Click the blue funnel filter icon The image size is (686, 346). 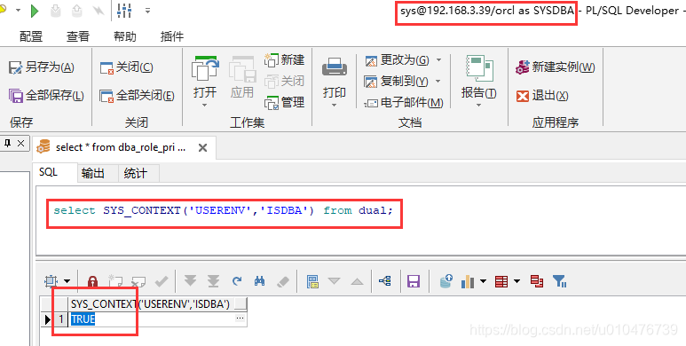coord(560,281)
